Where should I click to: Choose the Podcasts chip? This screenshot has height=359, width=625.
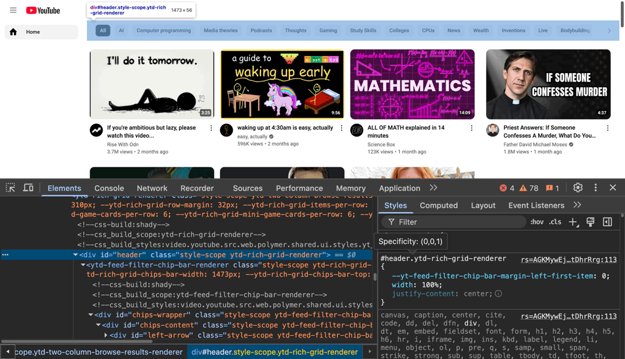click(x=261, y=30)
